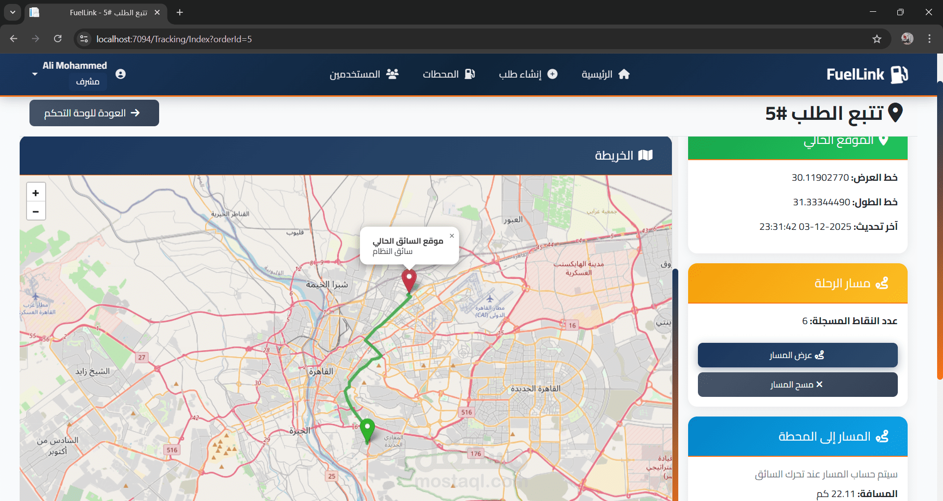Click the home icon in navbar
This screenshot has width=943, height=501.
click(x=624, y=74)
